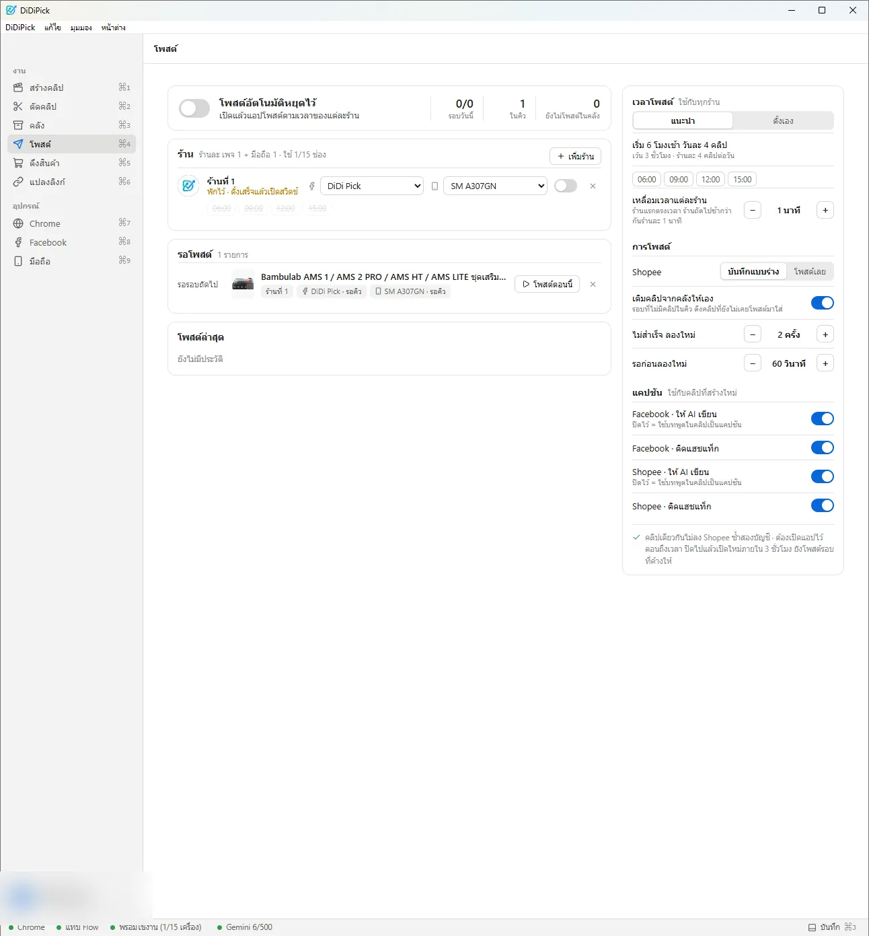Click the โพสต์ตอนนี้ button
869x936 pixels.
[x=547, y=284]
